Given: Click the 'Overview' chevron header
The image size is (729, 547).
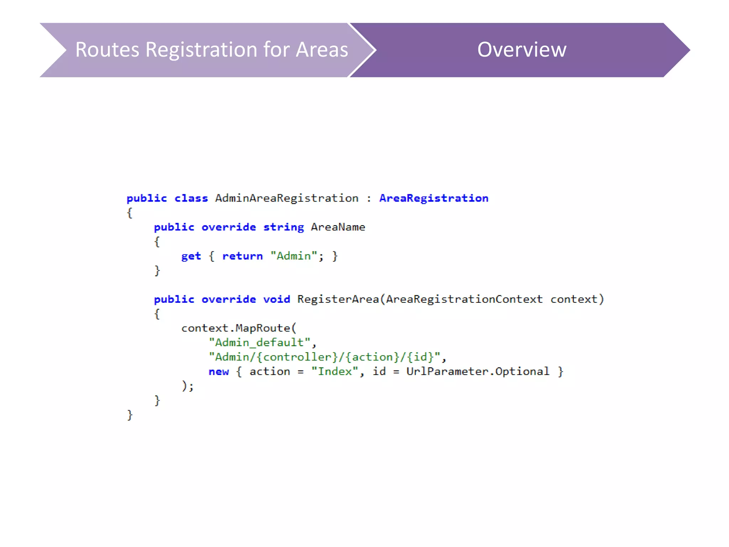Looking at the screenshot, I should coord(521,50).
